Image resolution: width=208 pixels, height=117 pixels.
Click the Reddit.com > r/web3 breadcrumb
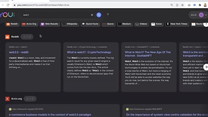pyautogui.click(x=18, y=47)
